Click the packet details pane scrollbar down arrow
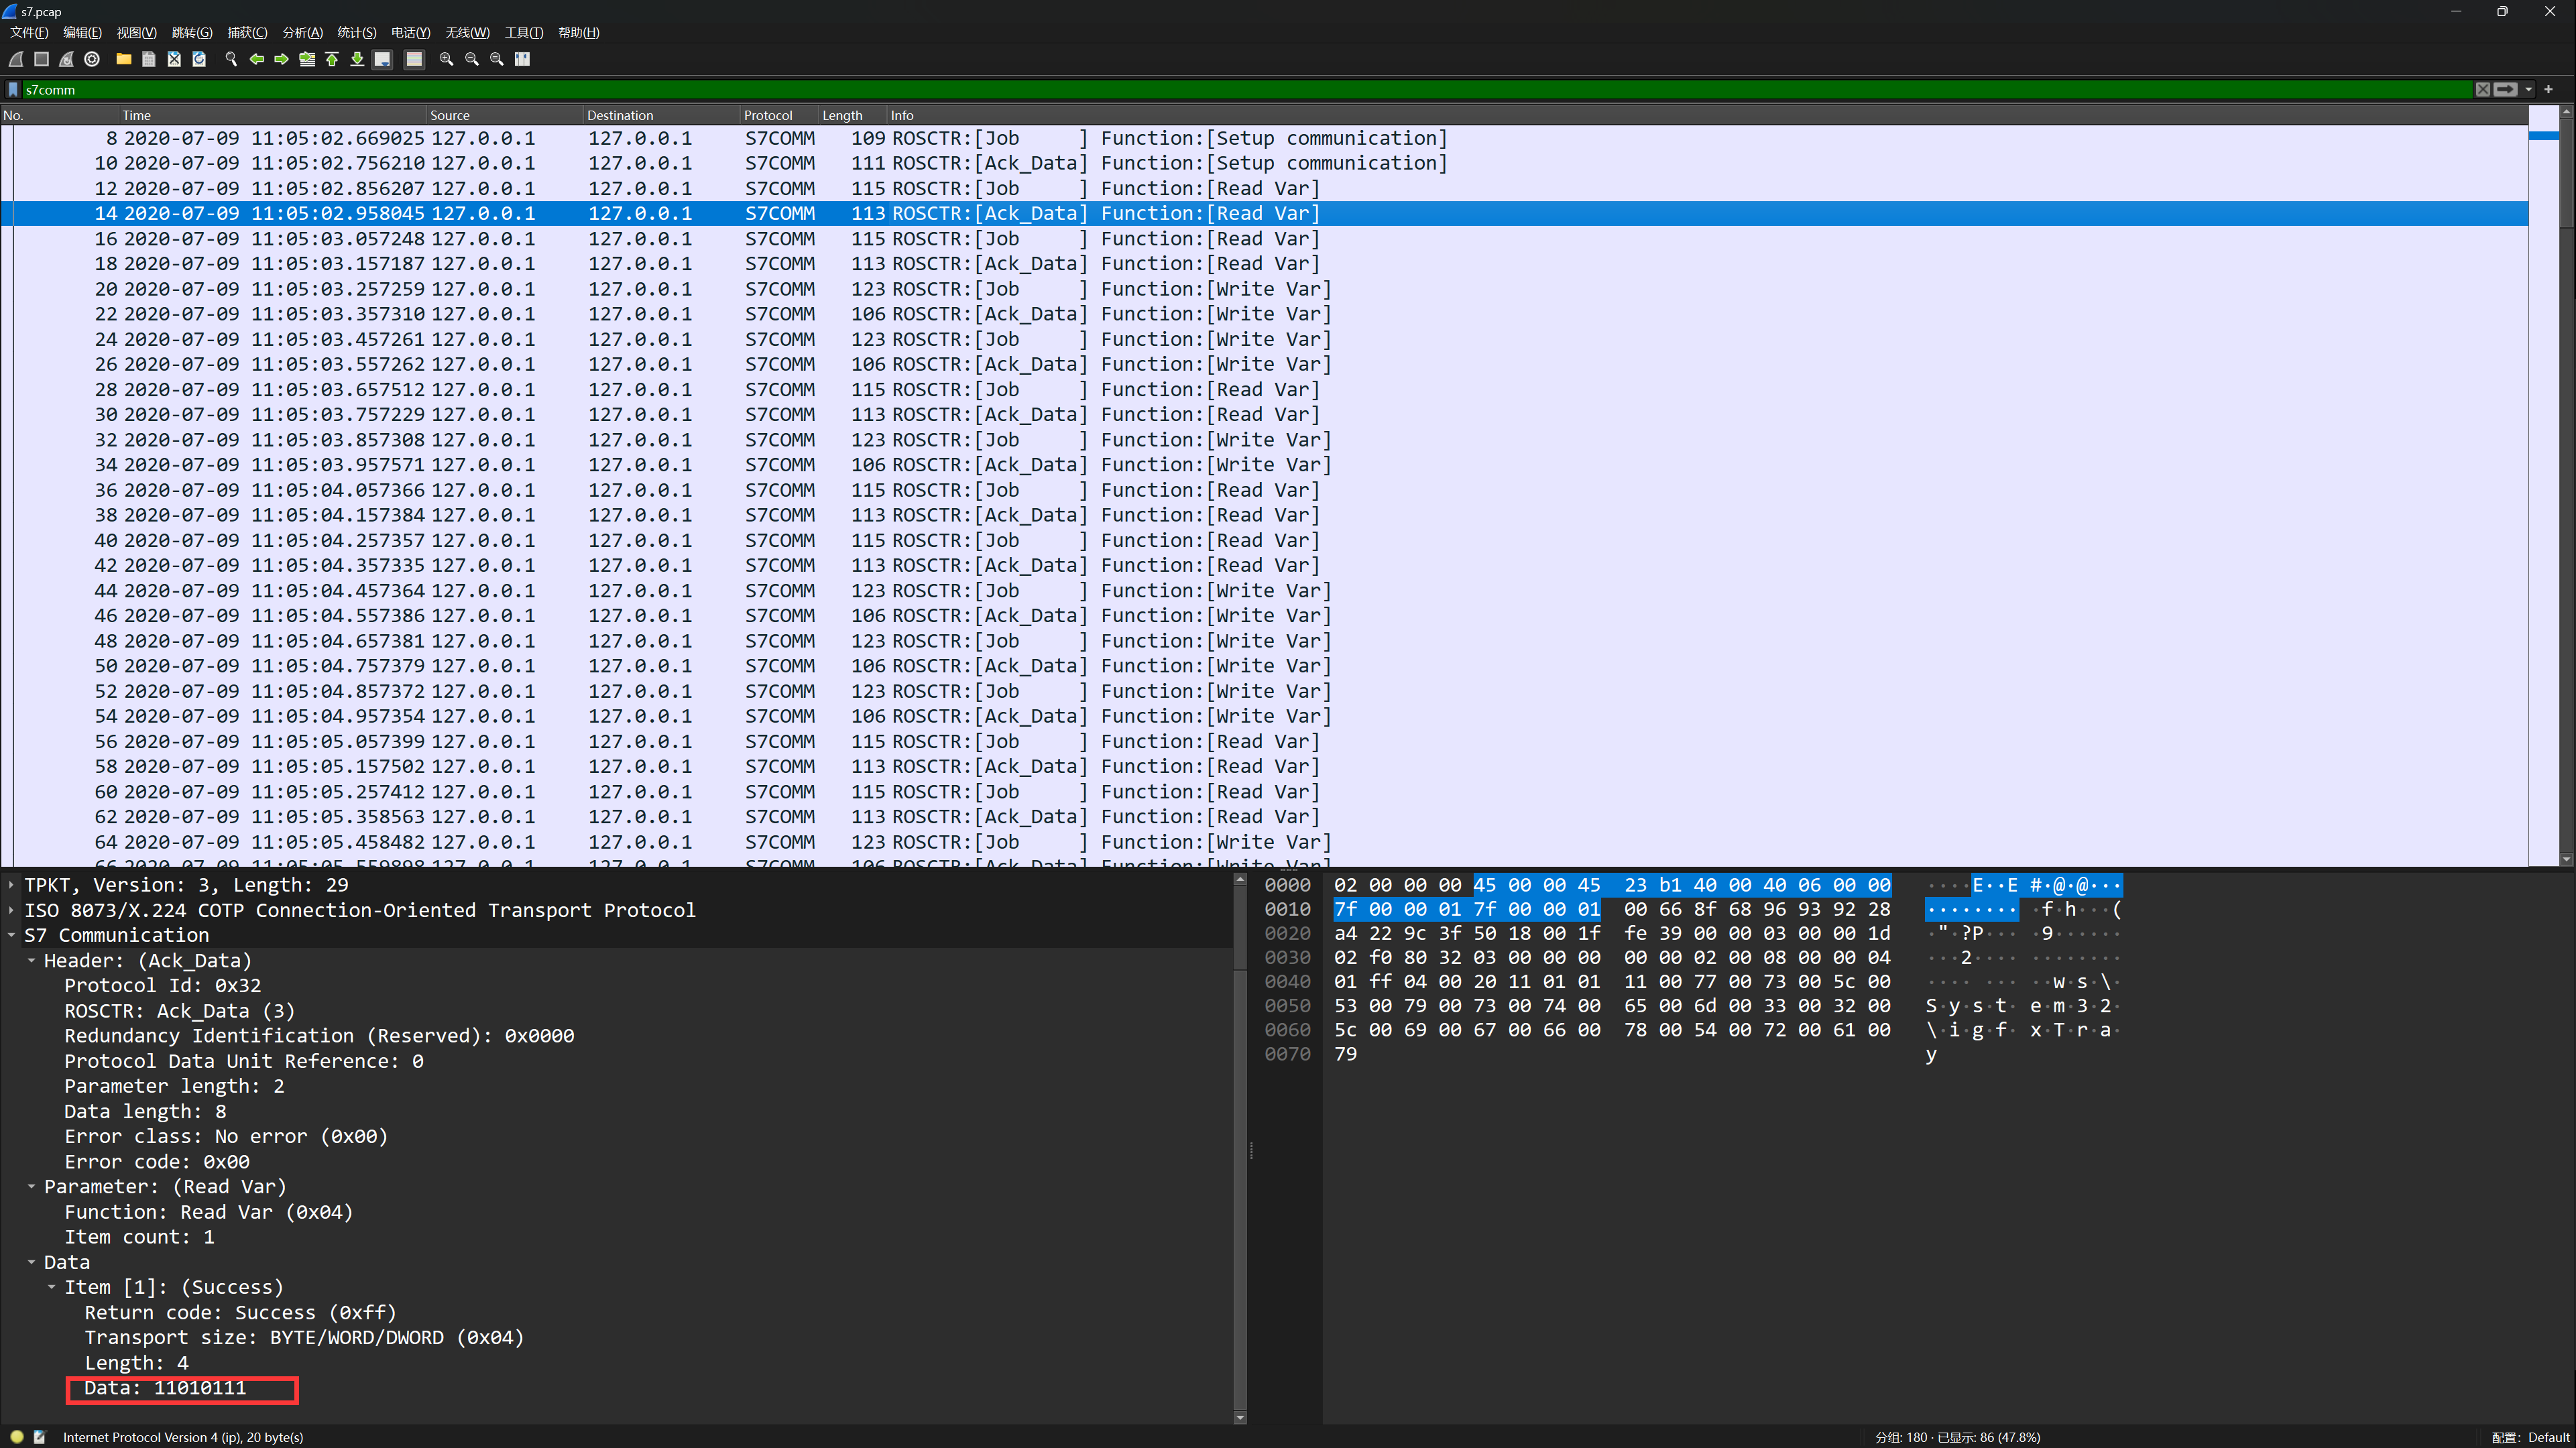 coord(1240,1417)
